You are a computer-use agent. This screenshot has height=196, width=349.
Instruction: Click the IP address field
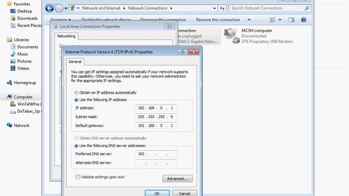coord(156,108)
